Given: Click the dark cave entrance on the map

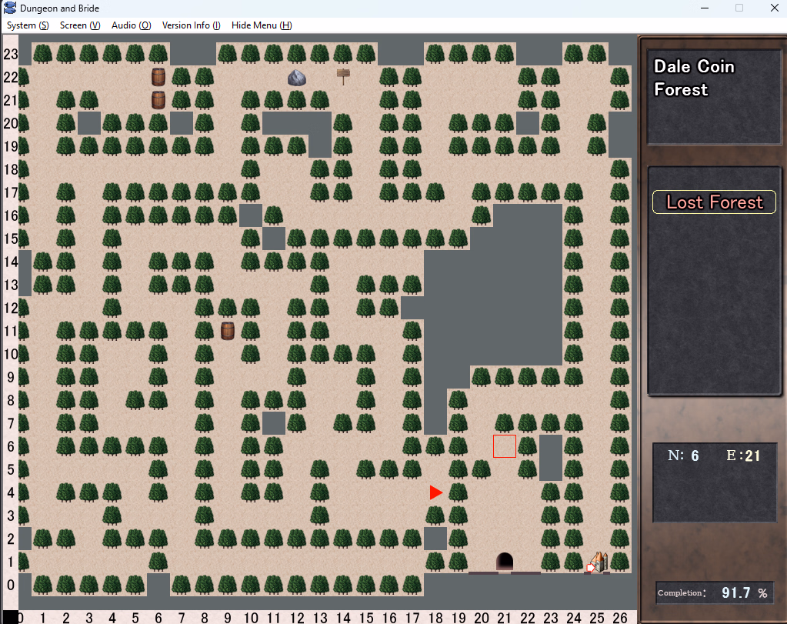Looking at the screenshot, I should pos(505,562).
